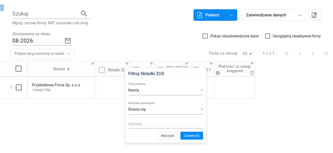
Task: Open the filter icon in the PIT-5/PIT-28 column
Action: coord(187,64)
